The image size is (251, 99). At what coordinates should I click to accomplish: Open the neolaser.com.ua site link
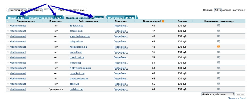click(x=78, y=47)
